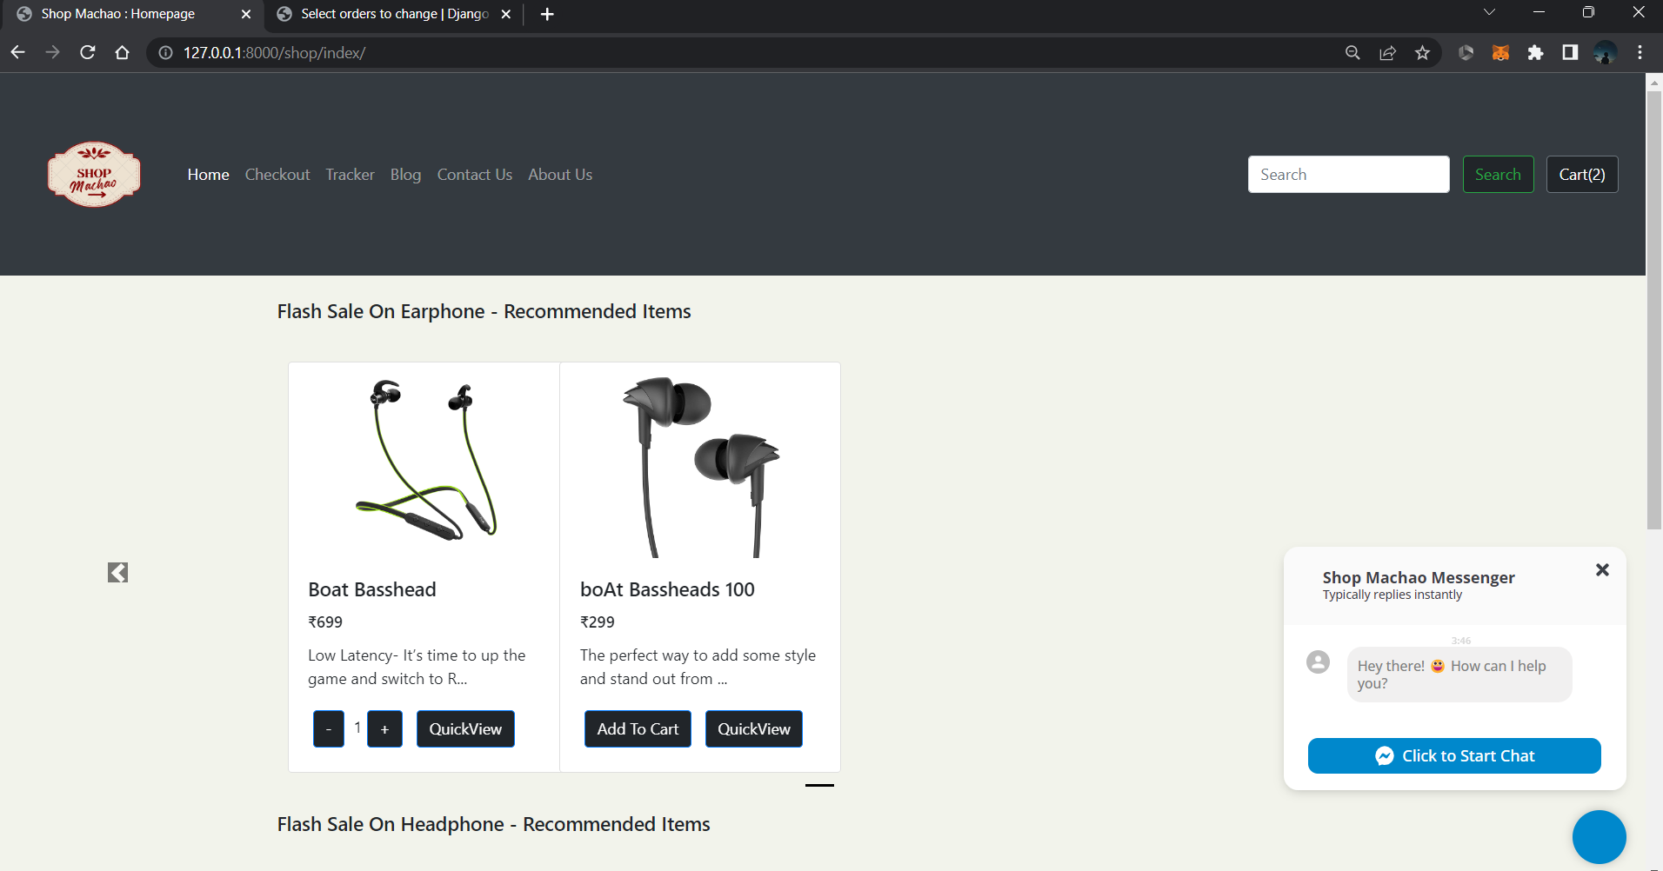The width and height of the screenshot is (1663, 871).
Task: Open the browser profile avatar
Action: [1606, 52]
